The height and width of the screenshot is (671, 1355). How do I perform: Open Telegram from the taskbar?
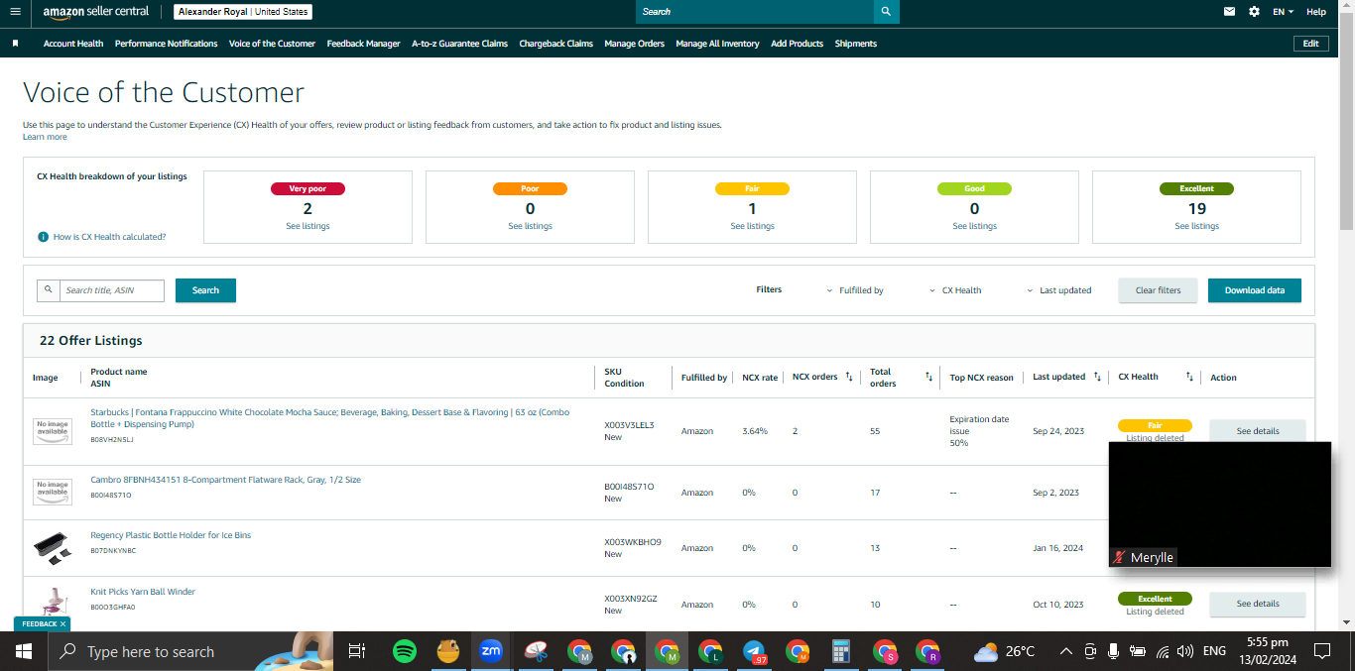tap(754, 651)
